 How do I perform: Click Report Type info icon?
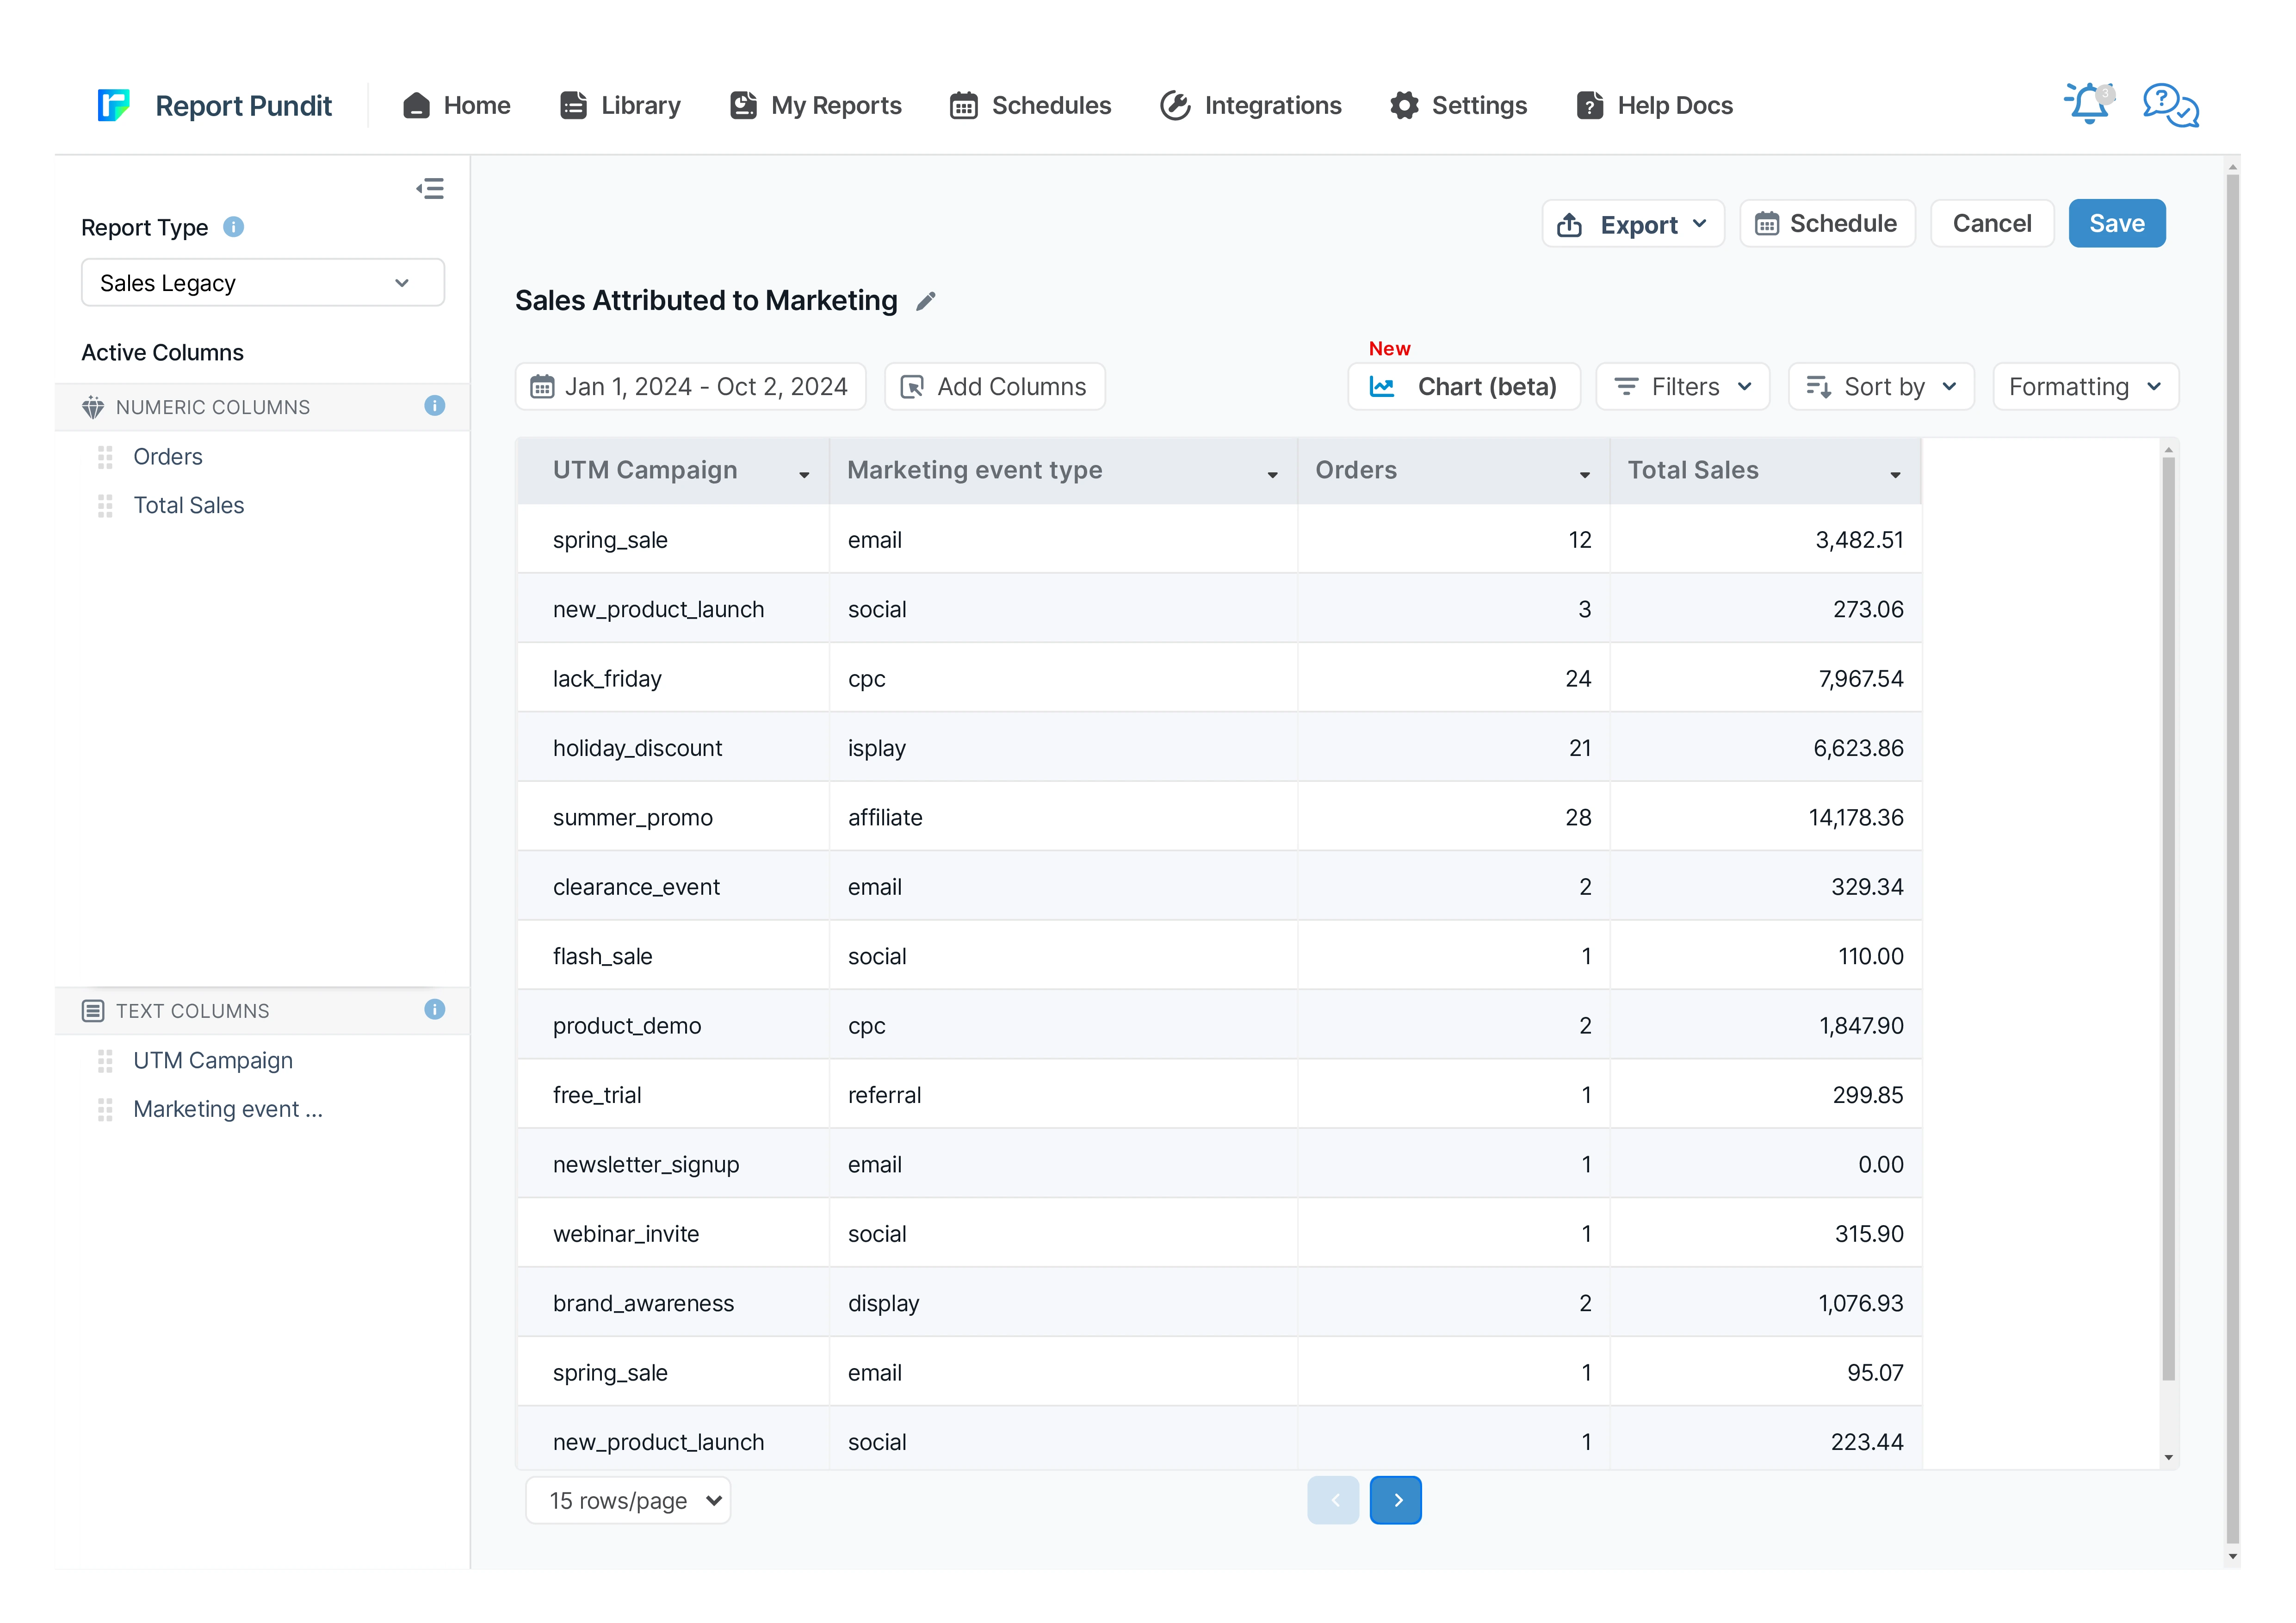tap(233, 227)
